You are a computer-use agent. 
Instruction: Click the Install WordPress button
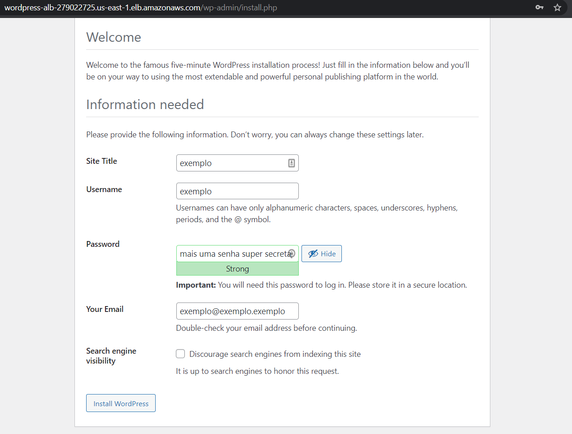pyautogui.click(x=121, y=403)
